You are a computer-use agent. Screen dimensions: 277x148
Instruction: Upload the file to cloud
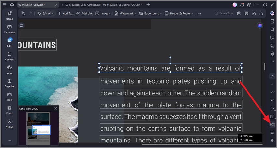point(254,13)
